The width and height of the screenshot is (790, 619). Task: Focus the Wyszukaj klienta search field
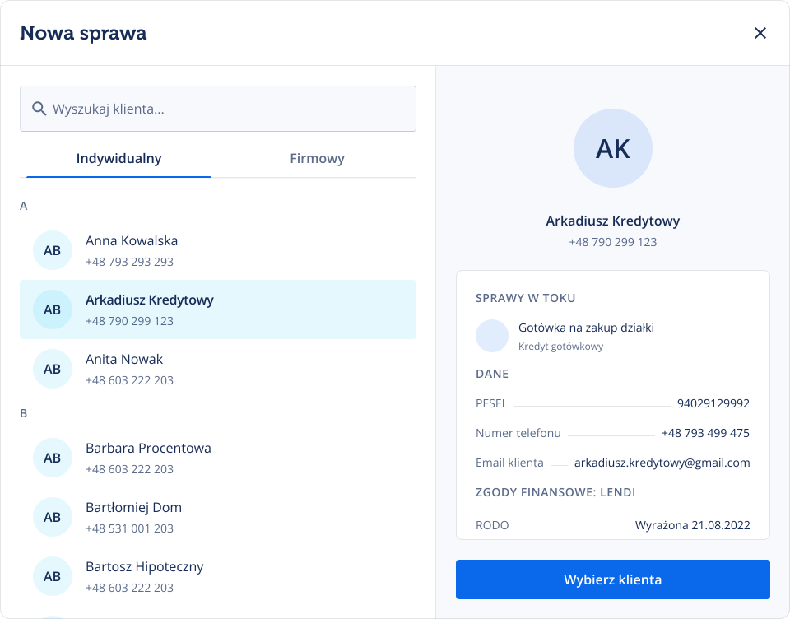pyautogui.click(x=217, y=109)
